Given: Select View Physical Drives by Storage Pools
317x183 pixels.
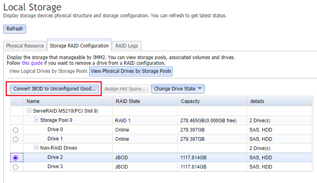Looking at the screenshot, I should 131,71.
